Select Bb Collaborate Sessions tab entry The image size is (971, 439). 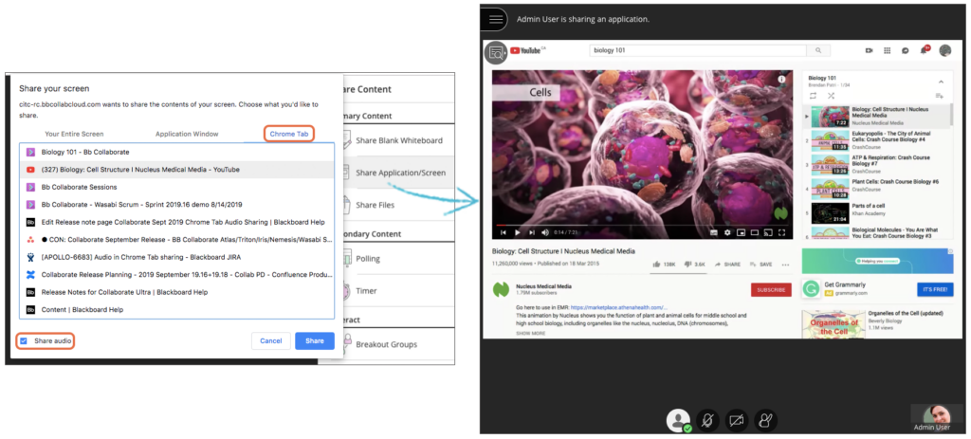coord(177,187)
